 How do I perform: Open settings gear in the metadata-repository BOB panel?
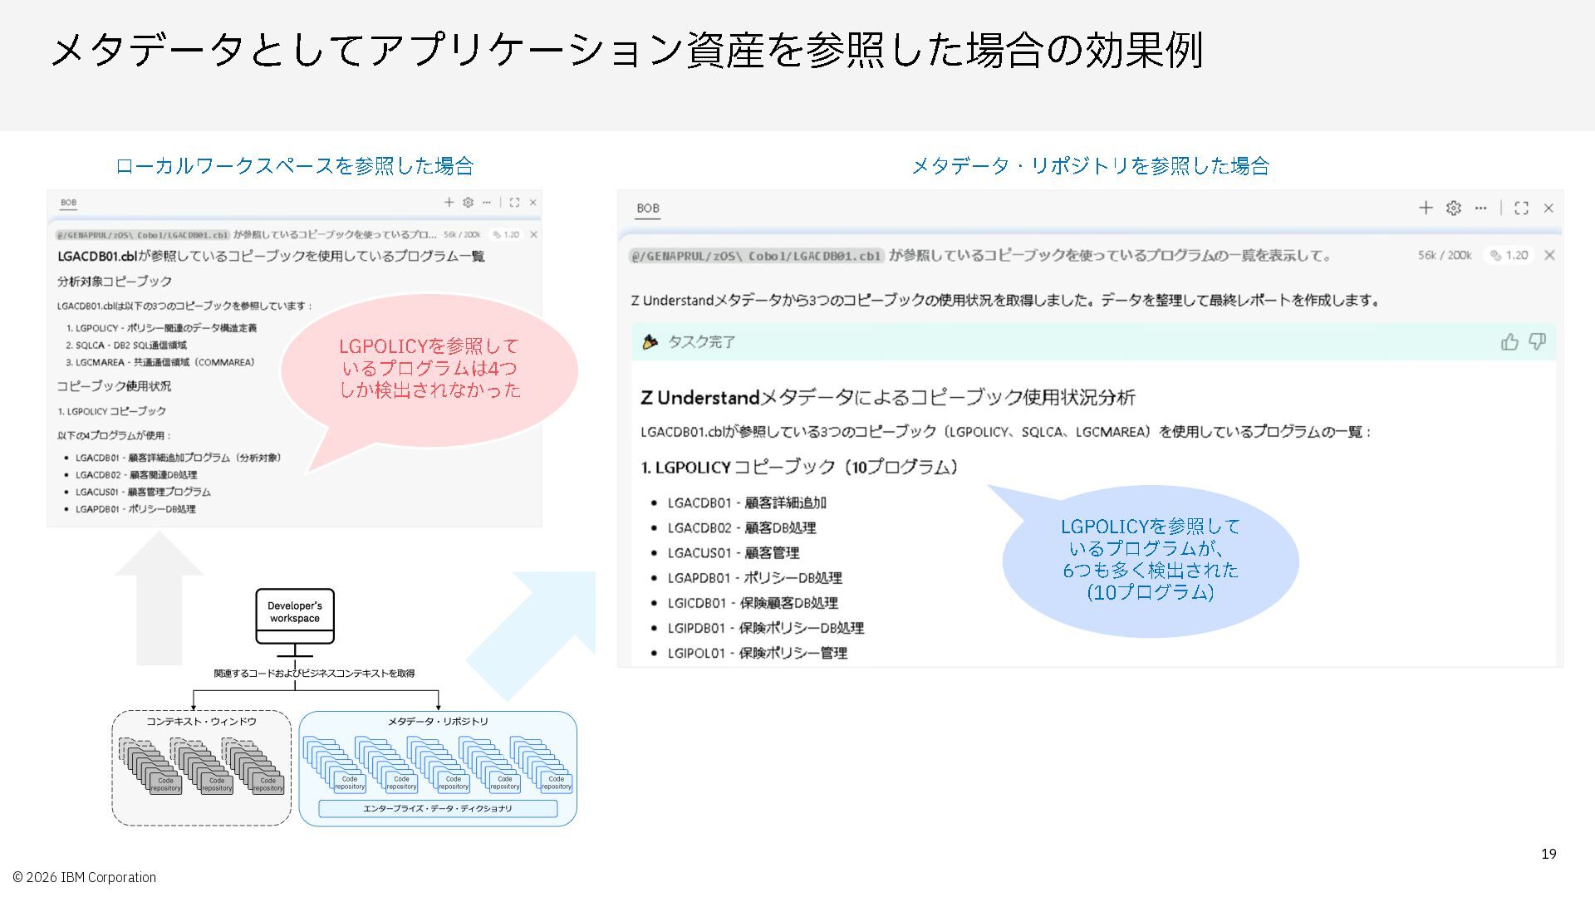[x=1453, y=208]
